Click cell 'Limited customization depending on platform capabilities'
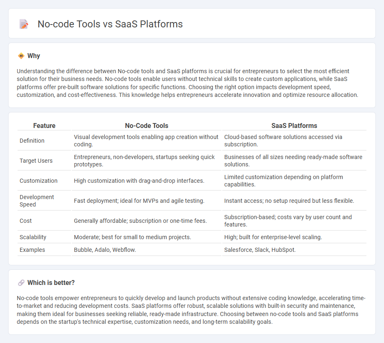384x343 pixels. [294, 181]
